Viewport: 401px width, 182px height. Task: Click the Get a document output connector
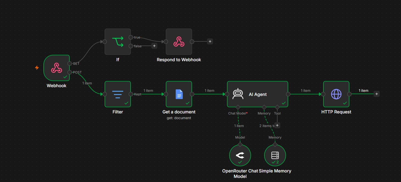click(192, 94)
